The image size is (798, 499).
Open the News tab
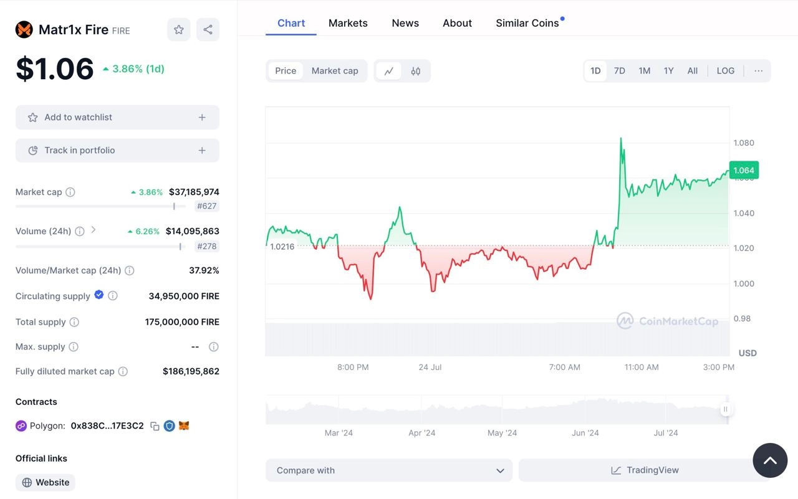tap(405, 23)
